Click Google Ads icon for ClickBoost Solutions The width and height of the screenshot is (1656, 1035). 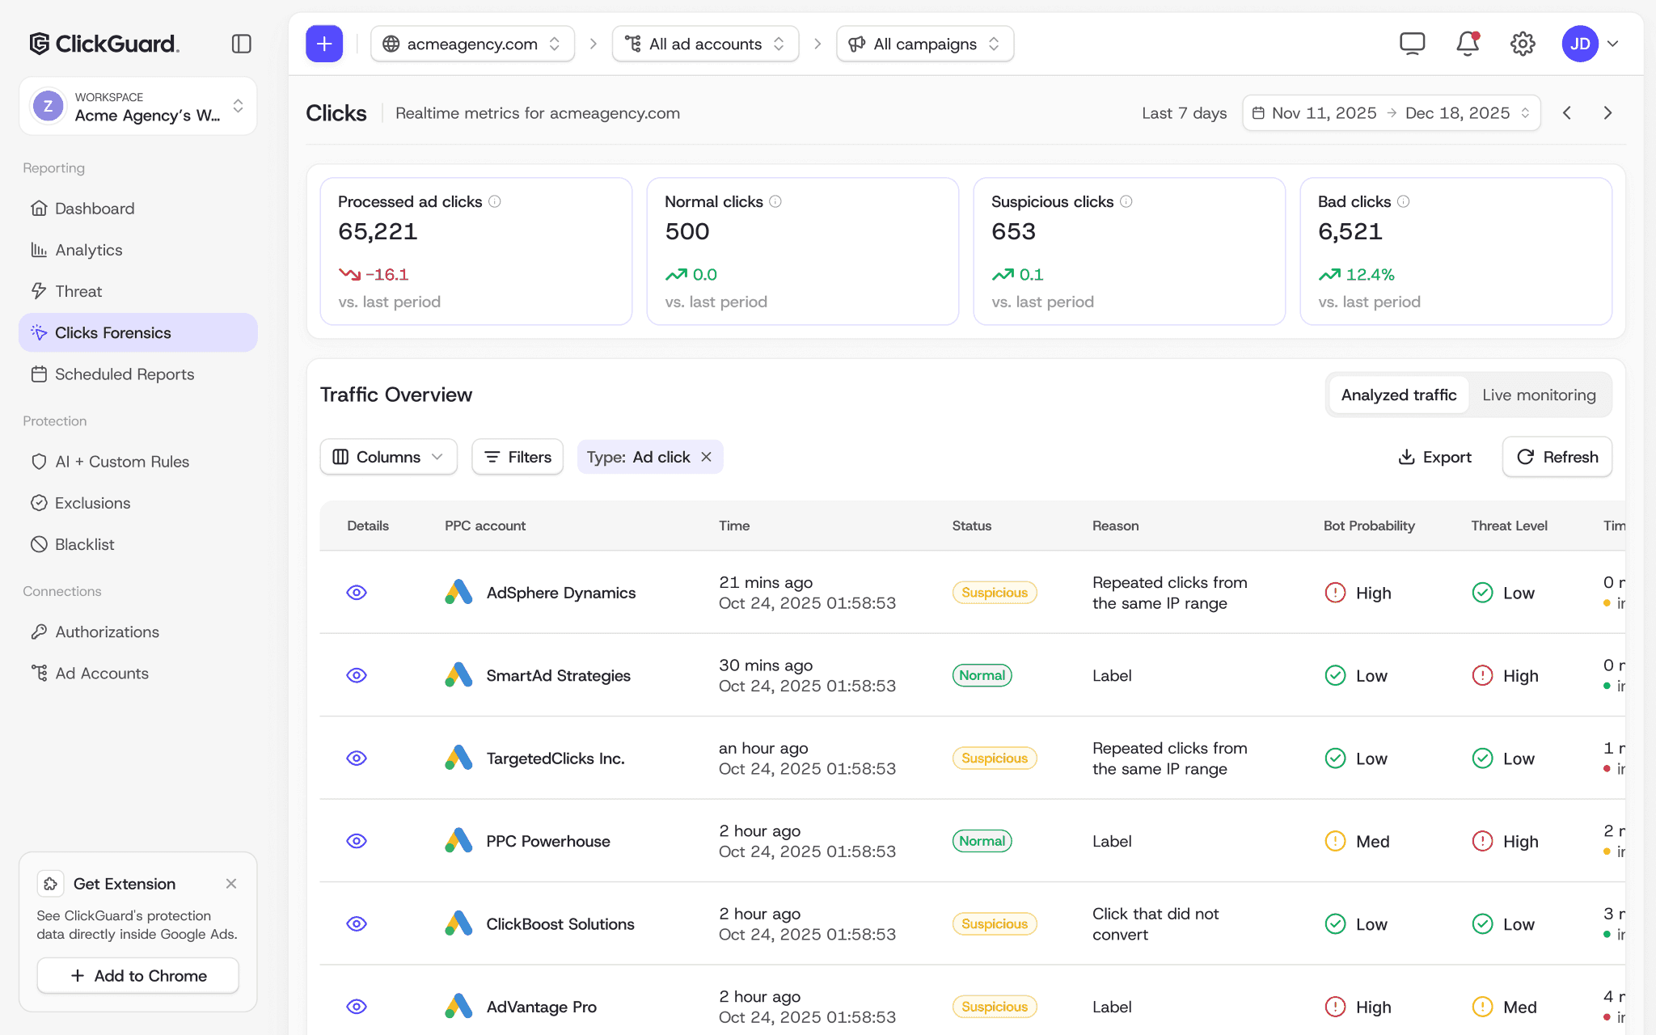click(458, 923)
